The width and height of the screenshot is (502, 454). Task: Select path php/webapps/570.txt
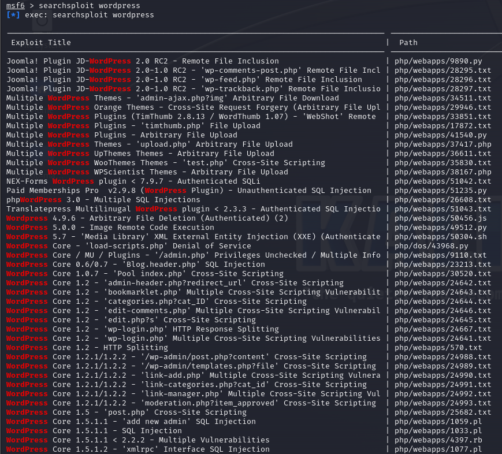click(x=438, y=348)
